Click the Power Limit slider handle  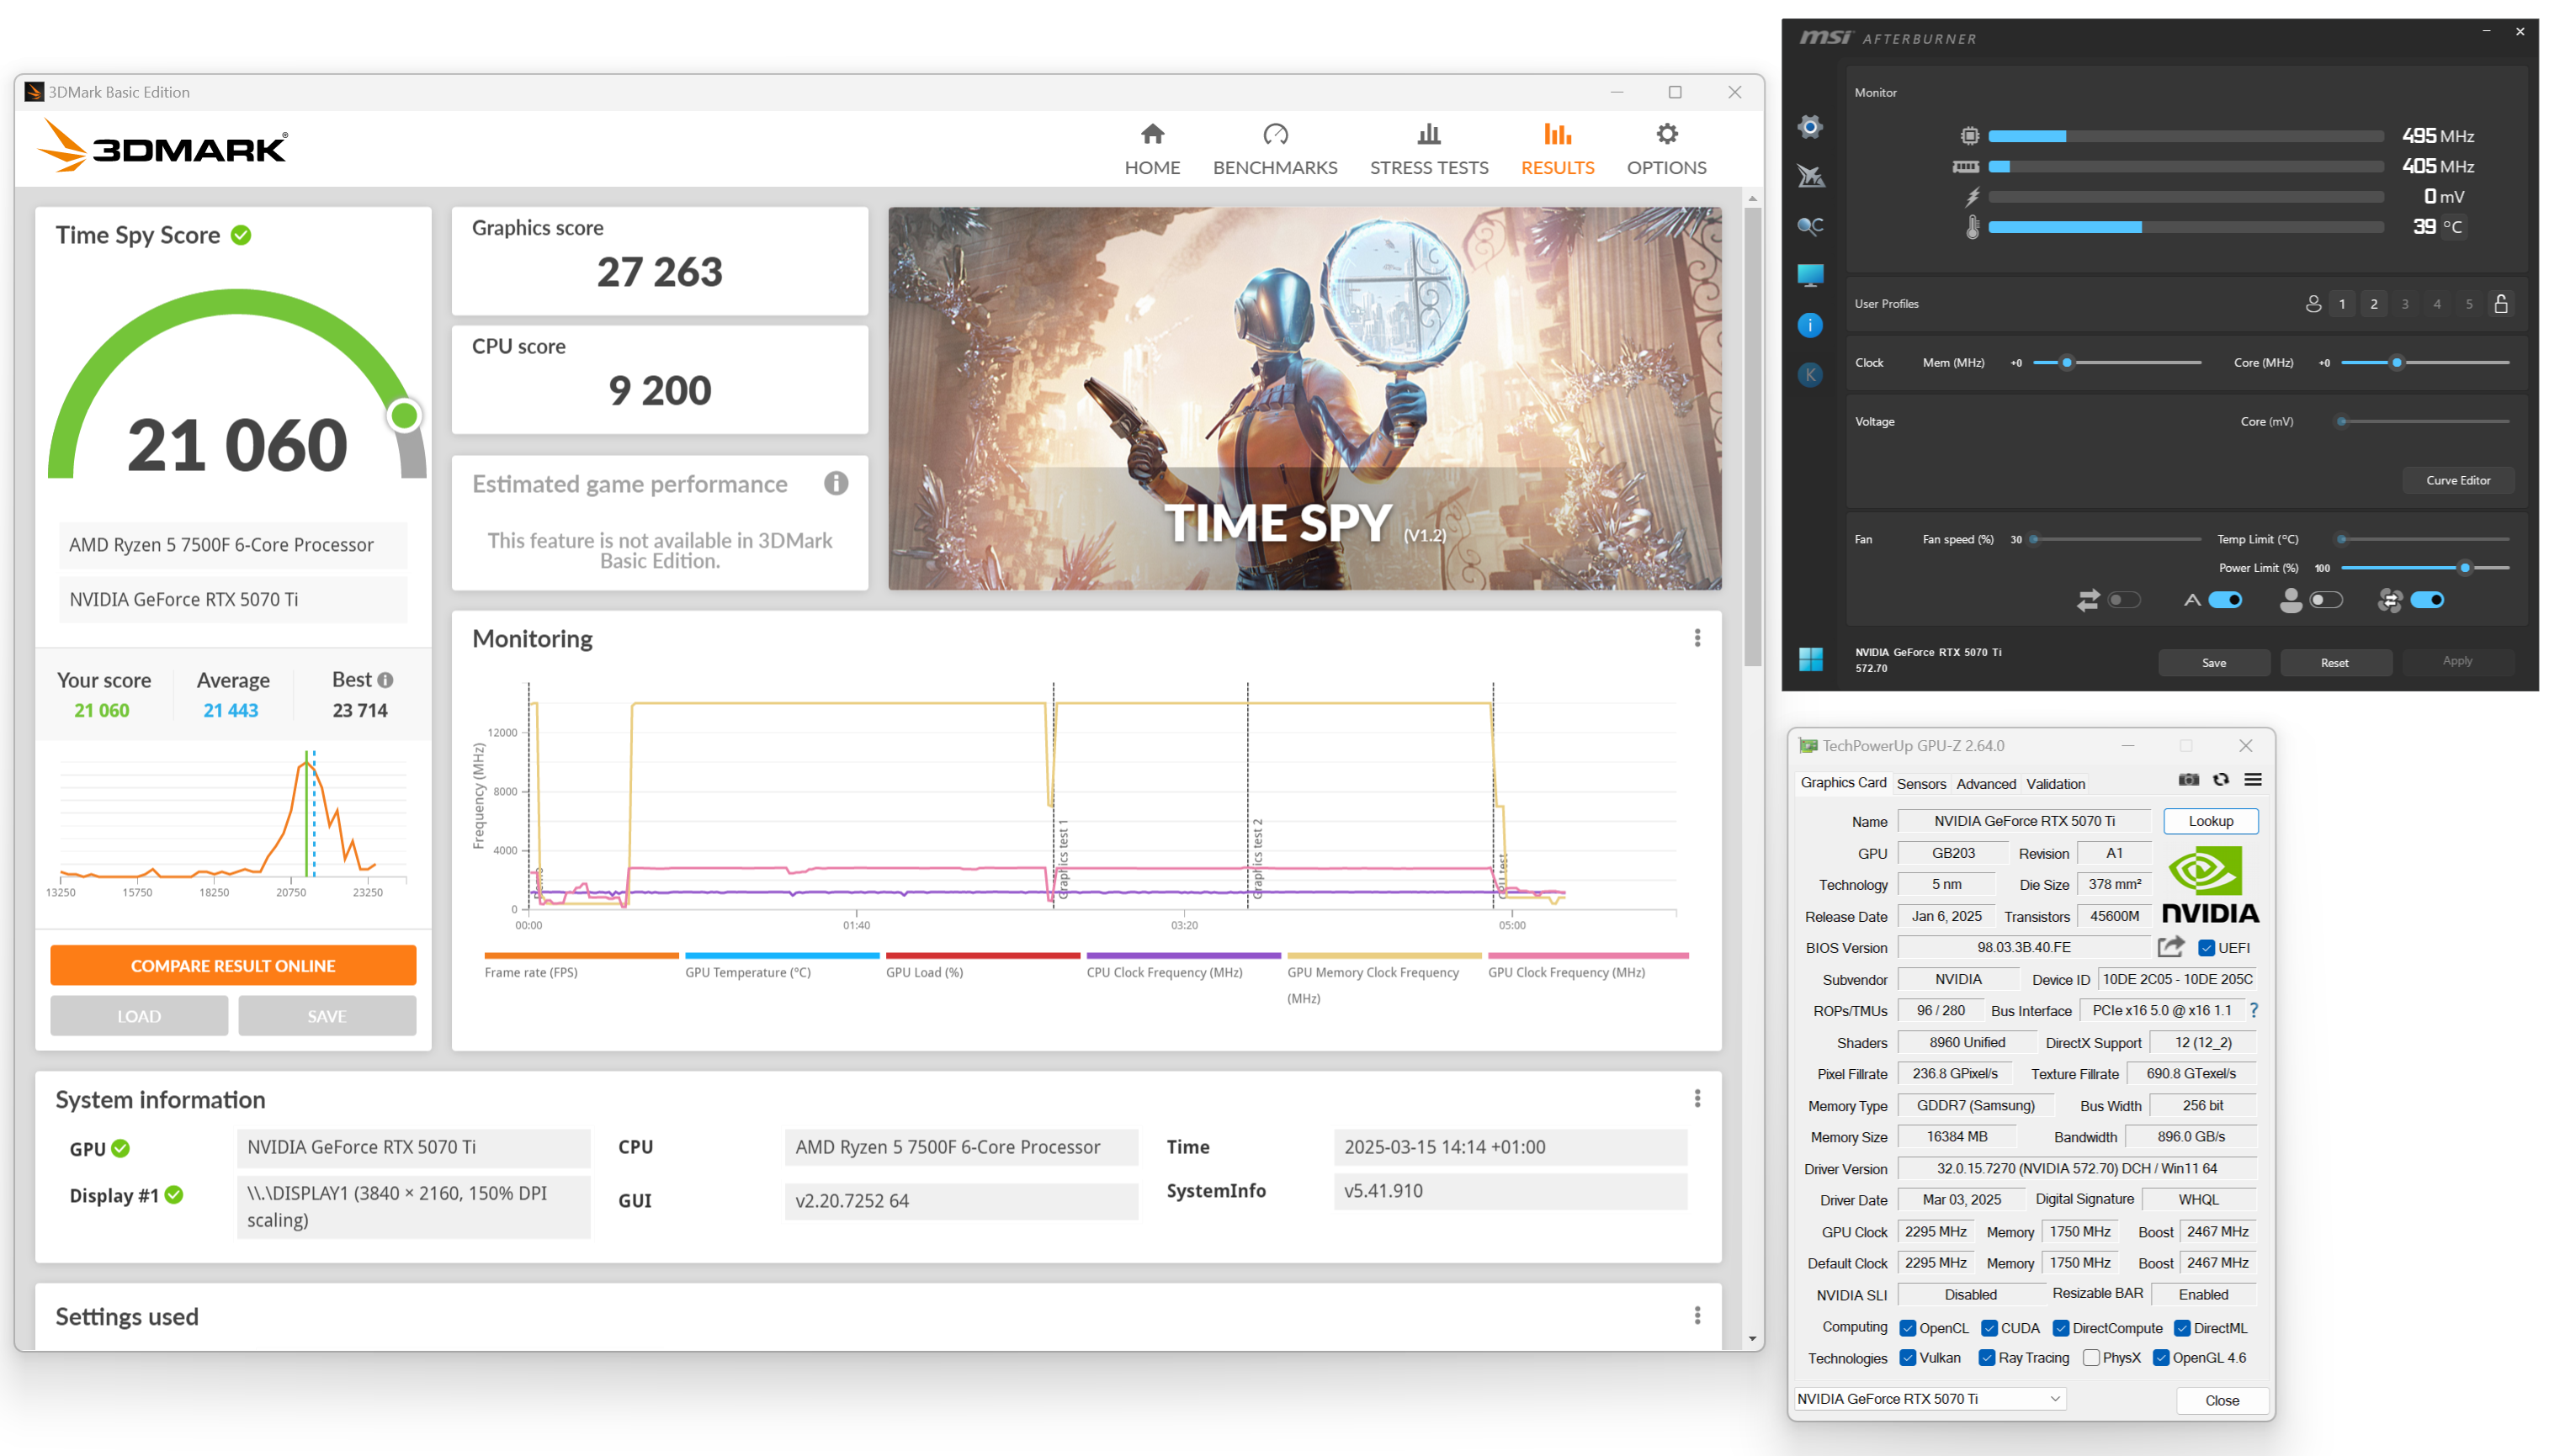[x=2464, y=568]
